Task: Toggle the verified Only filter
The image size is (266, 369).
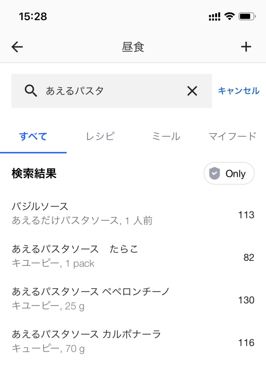Action: coord(229,174)
